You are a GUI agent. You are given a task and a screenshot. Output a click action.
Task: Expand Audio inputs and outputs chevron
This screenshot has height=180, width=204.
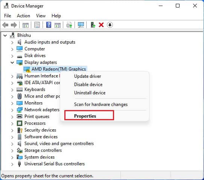(x=12, y=42)
